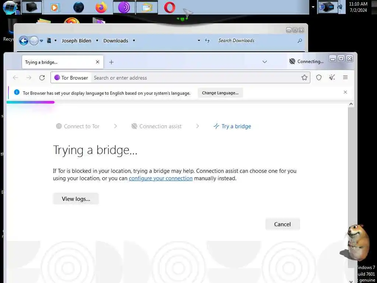Image resolution: width=377 pixels, height=283 pixels.
Task: Open the media player taskbar icon
Action: click(54, 8)
